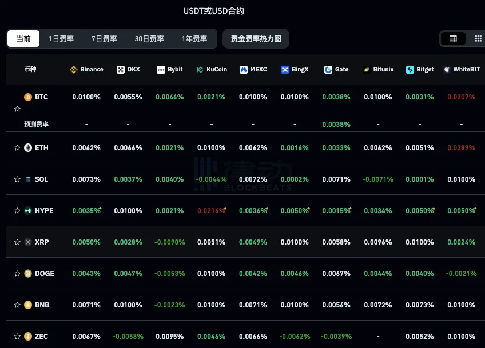Click the Bitget exchange logo icon
The width and height of the screenshot is (485, 348).
pos(410,70)
